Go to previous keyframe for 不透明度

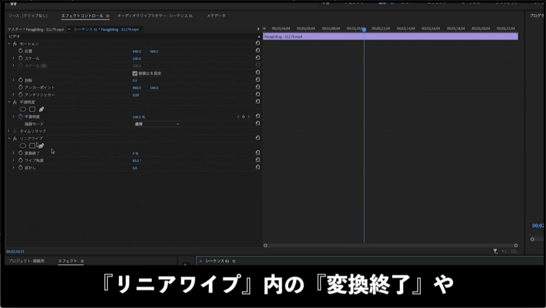coord(238,116)
